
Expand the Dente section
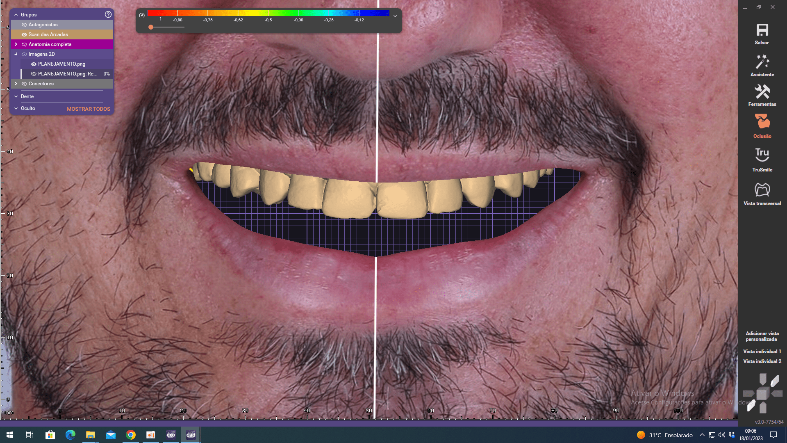coord(16,96)
